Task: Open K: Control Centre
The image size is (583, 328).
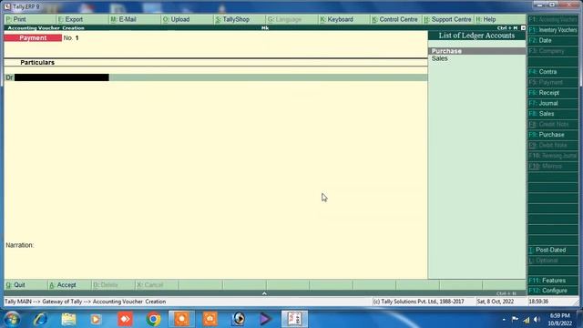Action: tap(396, 19)
